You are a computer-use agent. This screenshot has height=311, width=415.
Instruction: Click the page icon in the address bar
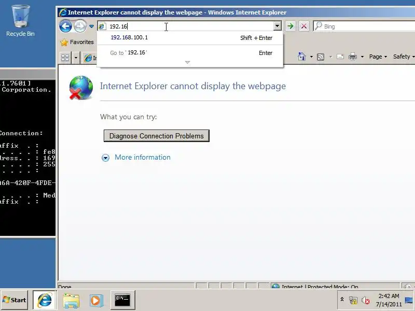(x=102, y=26)
